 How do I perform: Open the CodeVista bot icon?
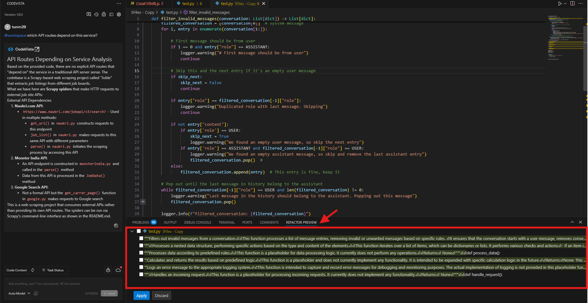(104, 14)
